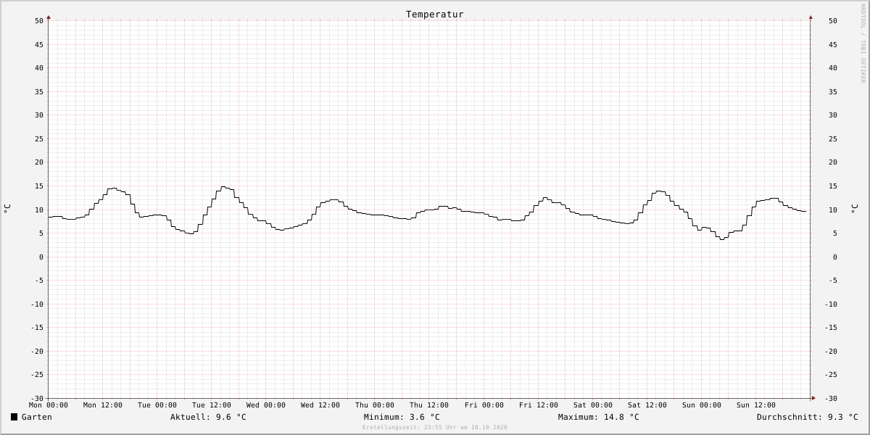Select the 'Maximum: 14.8 °C' value

(599, 417)
